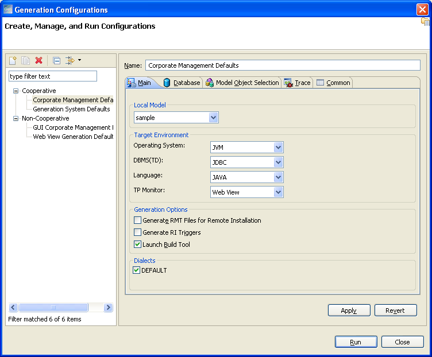Click the Collapse All icon
This screenshot has width=432, height=357.
point(56,60)
